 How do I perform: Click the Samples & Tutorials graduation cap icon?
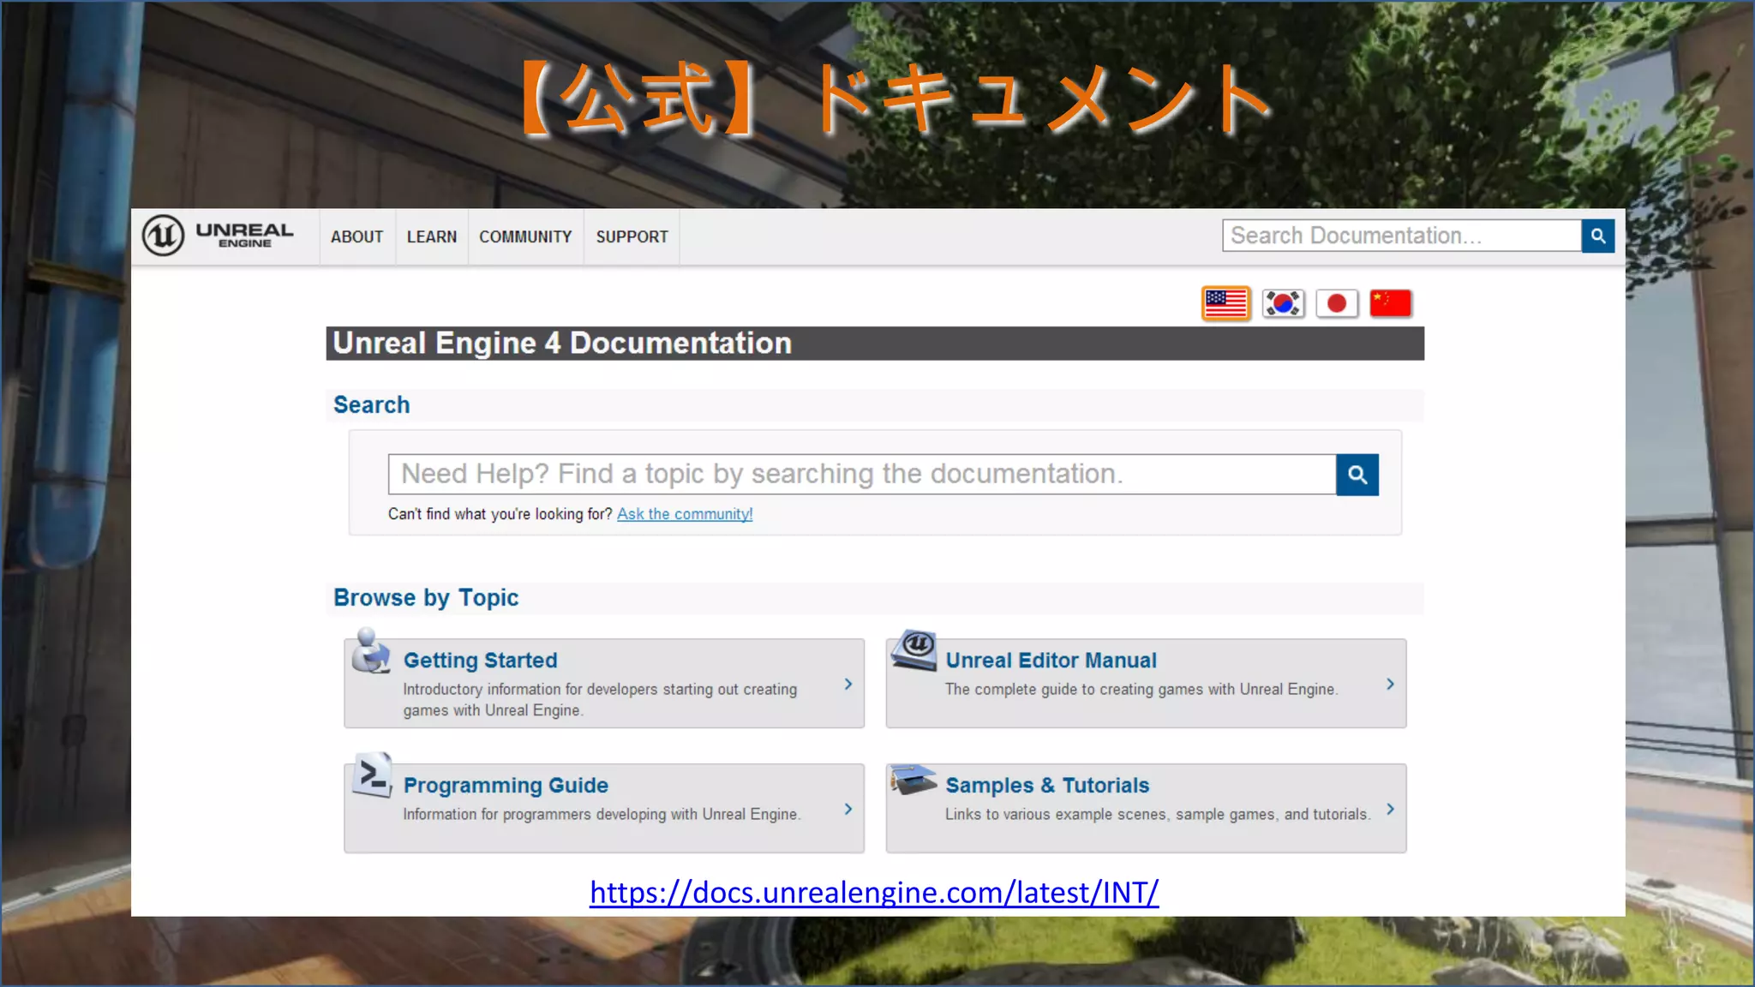913,779
